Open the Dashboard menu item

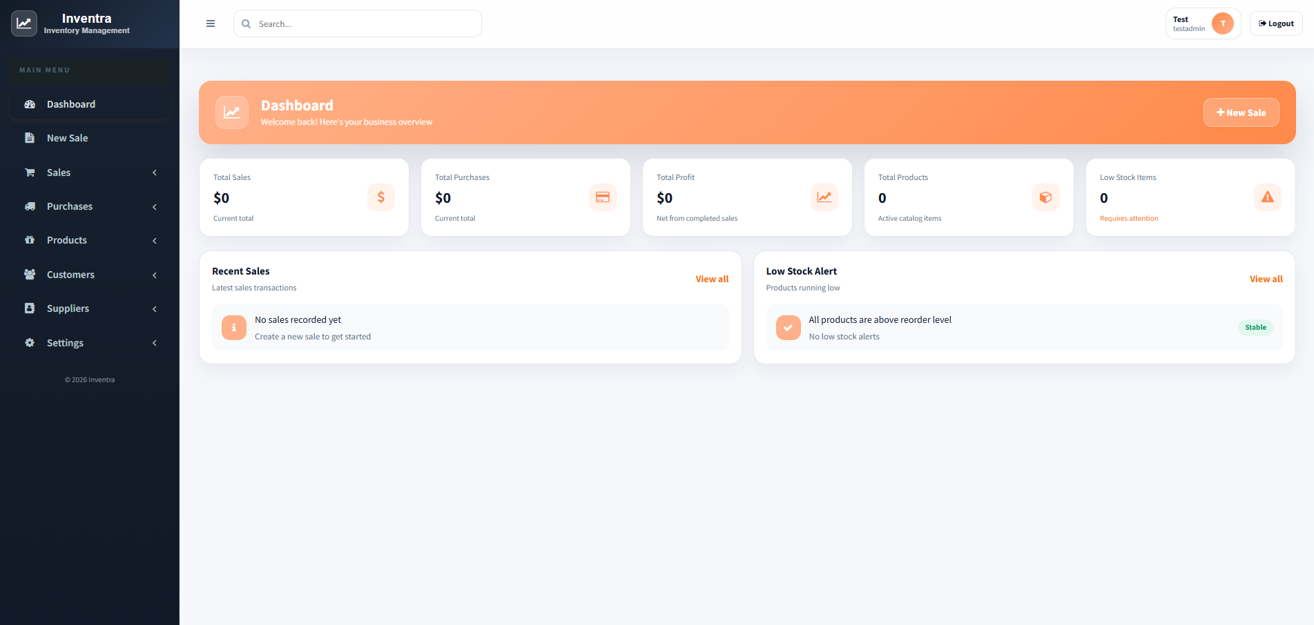pyautogui.click(x=71, y=104)
